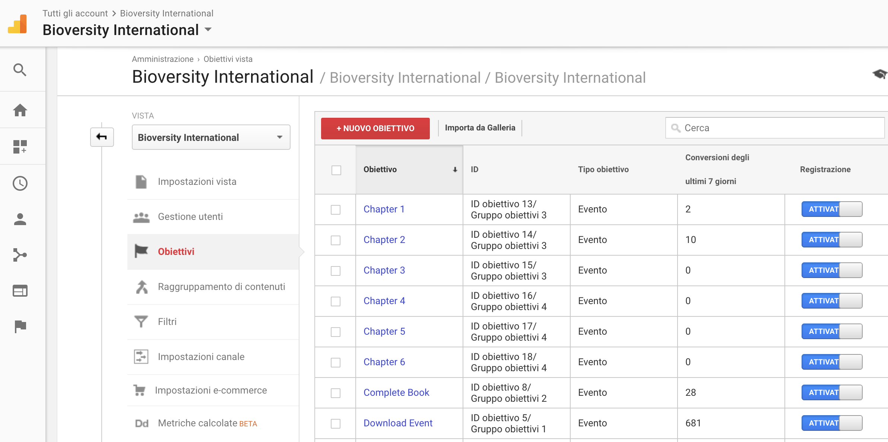Open the Complete Book goal link

pyautogui.click(x=396, y=392)
